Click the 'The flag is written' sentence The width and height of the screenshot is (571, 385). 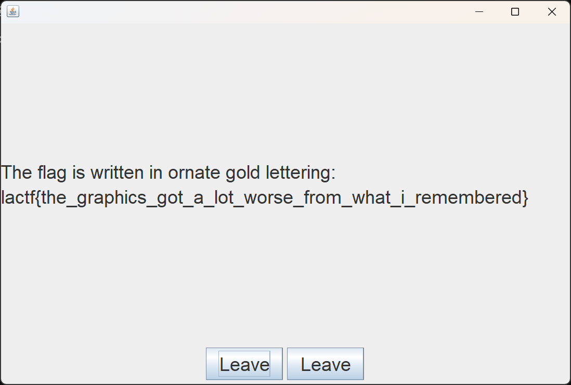168,172
